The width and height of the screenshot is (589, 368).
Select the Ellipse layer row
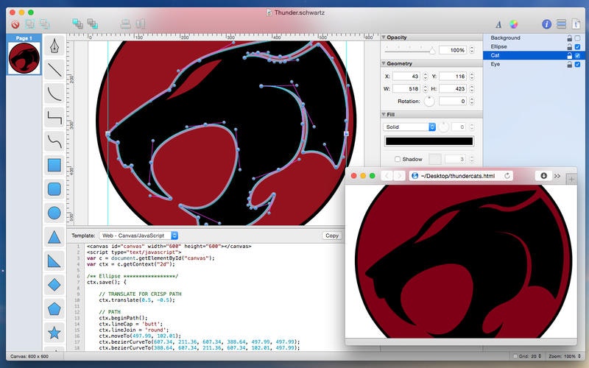coord(535,46)
